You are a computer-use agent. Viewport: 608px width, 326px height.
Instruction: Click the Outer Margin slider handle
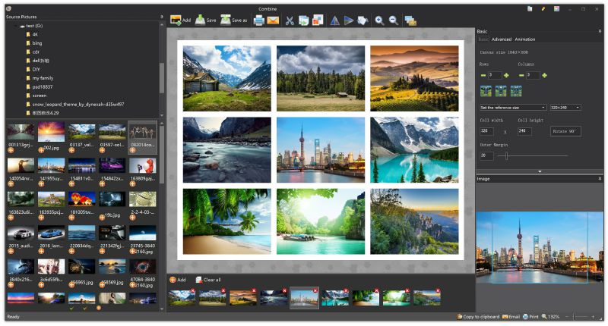click(505, 155)
